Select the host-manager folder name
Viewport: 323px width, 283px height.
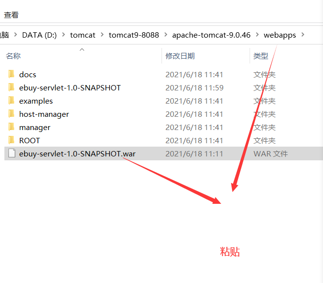click(x=44, y=114)
